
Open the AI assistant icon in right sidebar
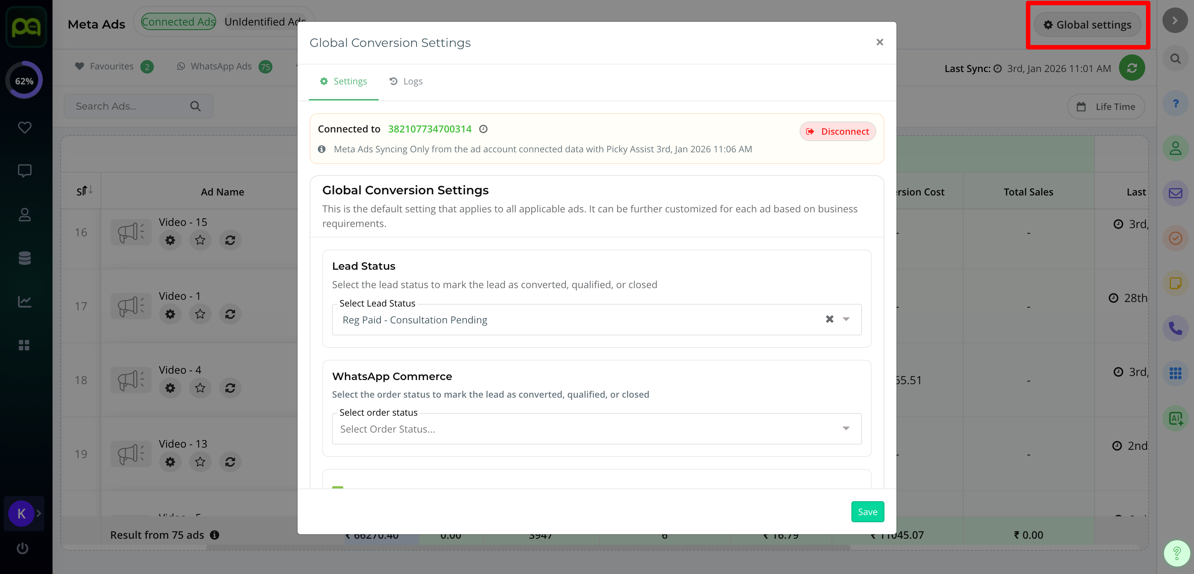[x=1175, y=419]
